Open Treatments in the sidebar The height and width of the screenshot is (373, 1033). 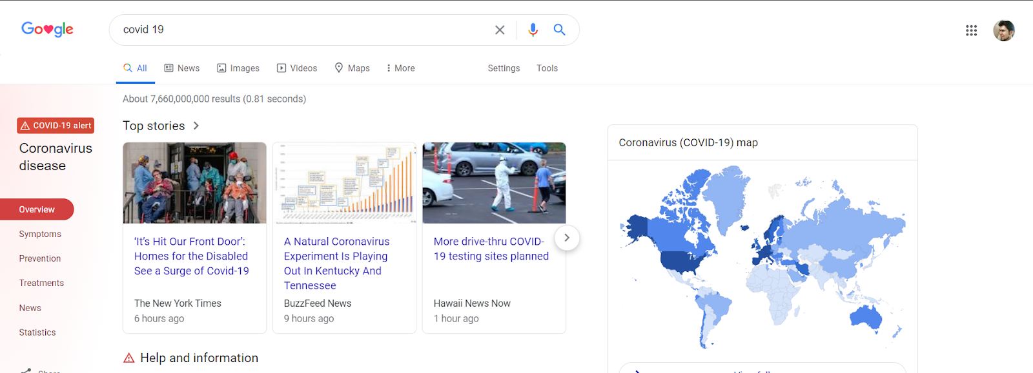[x=41, y=283]
